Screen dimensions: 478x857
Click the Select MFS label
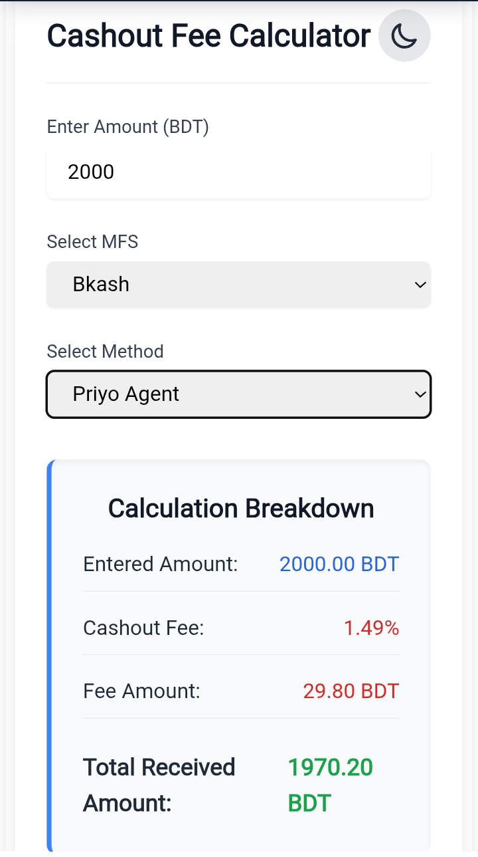click(92, 241)
